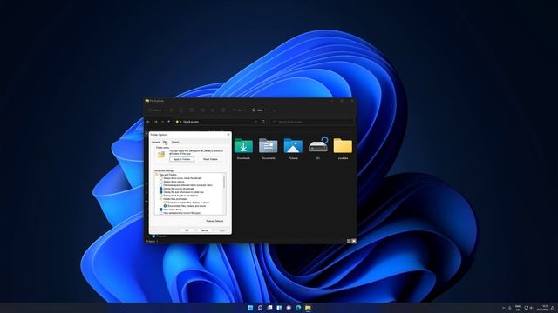Viewport: 558px width, 313px height.
Task: Switch to General tab in Folder Options
Action: coord(156,142)
